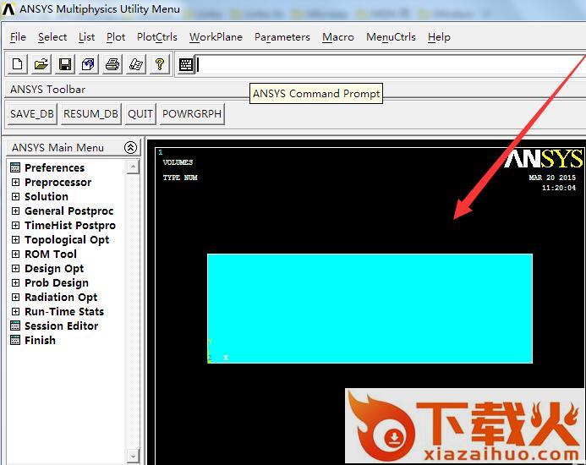Expand the Solution tree node
Screen dimensions: 586x465
(15, 197)
